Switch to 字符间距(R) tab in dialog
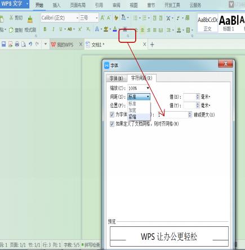The image size is (245, 250). [x=142, y=78]
